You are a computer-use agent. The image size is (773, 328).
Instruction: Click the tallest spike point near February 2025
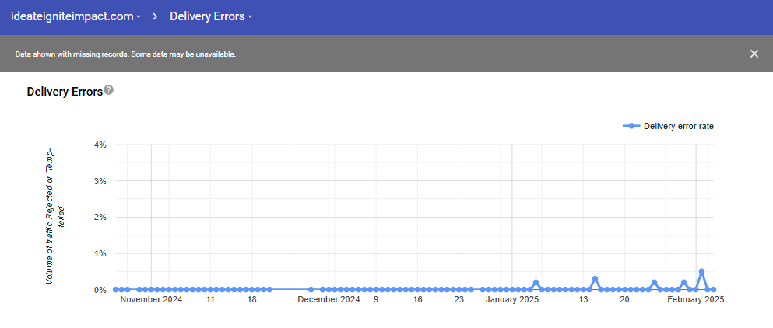coord(701,272)
